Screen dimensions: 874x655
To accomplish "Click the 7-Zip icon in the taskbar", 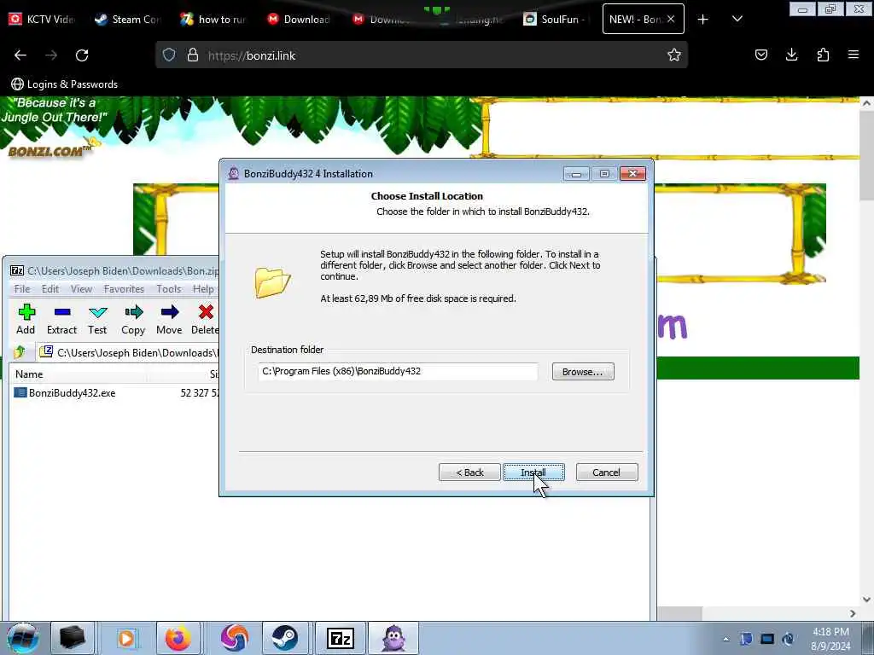I will click(x=341, y=638).
